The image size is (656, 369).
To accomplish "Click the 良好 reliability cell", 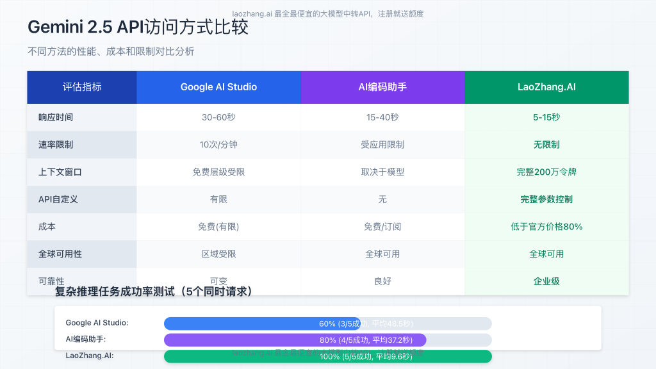I will [x=382, y=282].
